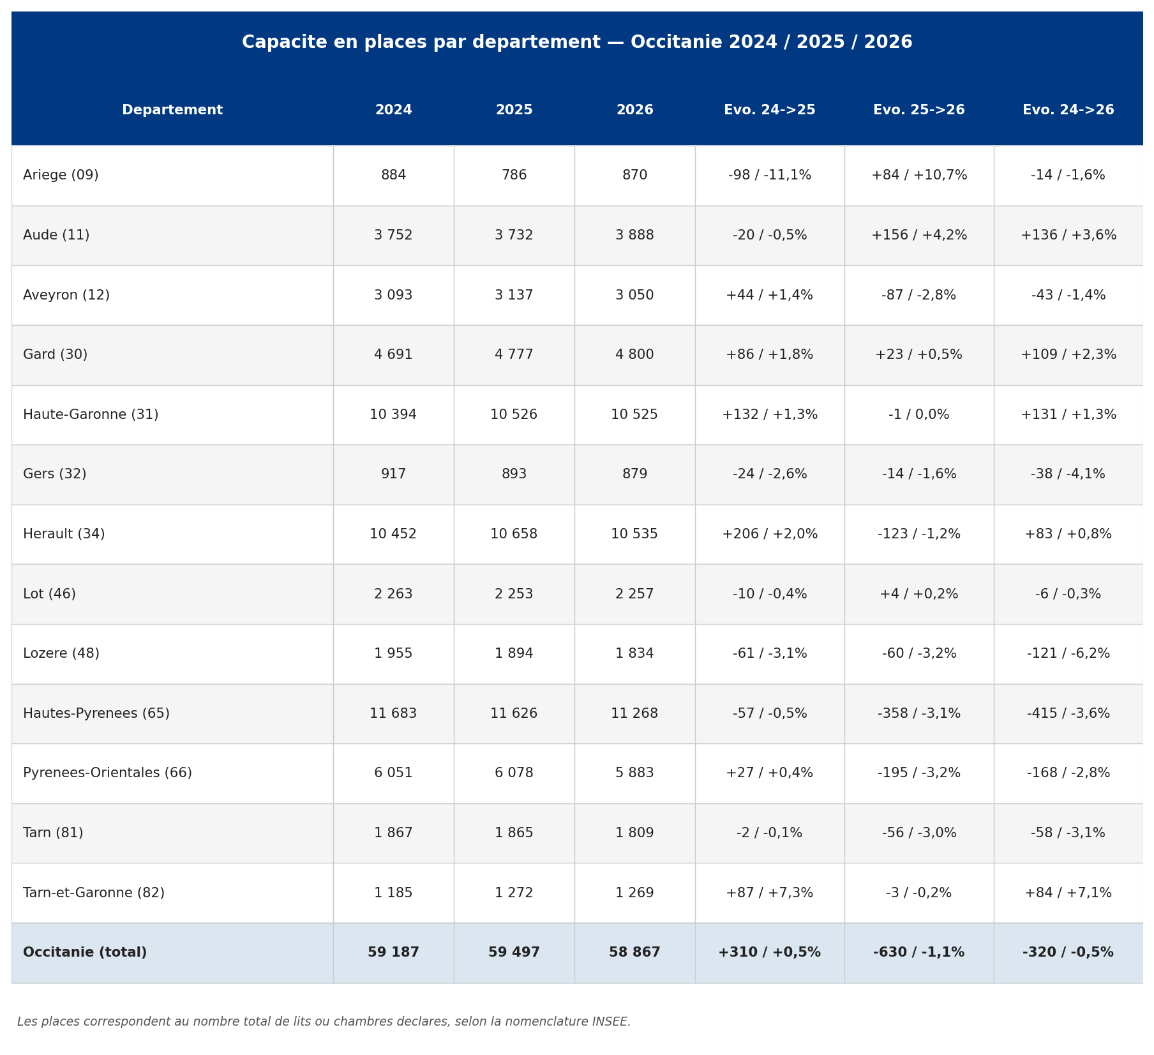Click the Evo. 24->26 header
The image size is (1154, 1055).
tap(1068, 110)
